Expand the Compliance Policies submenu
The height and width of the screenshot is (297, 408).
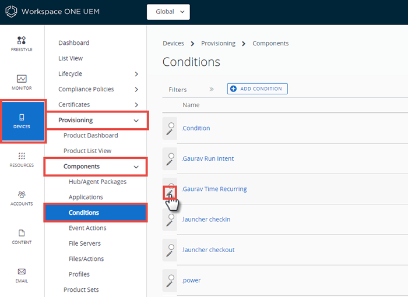(136, 90)
